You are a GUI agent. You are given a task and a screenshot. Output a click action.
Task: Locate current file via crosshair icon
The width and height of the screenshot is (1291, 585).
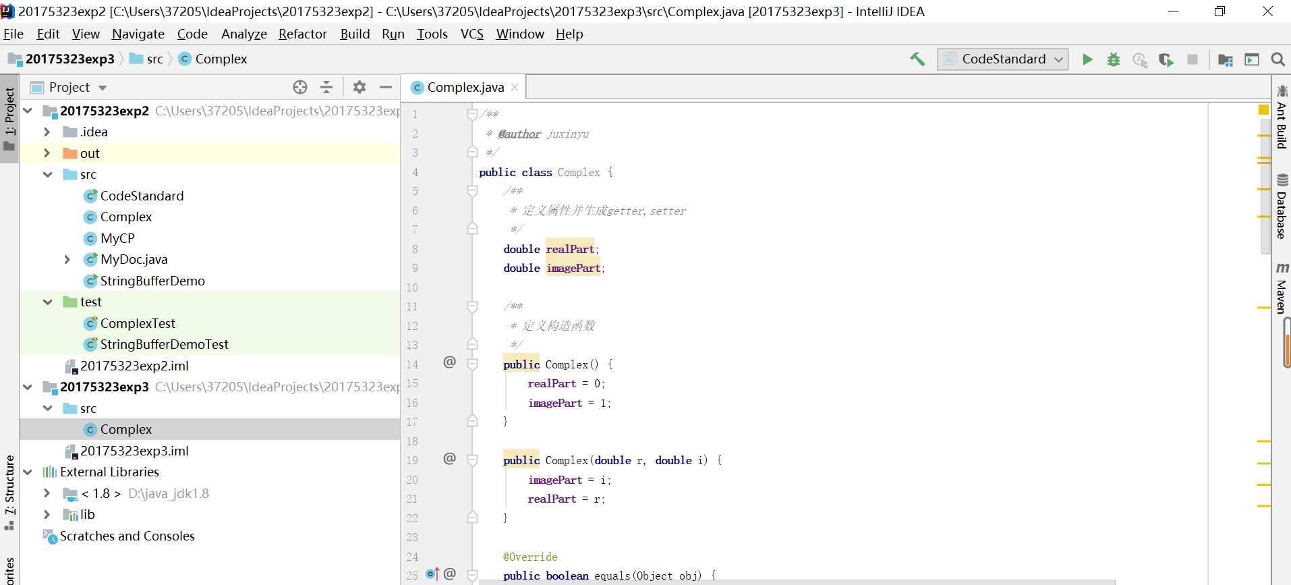coord(300,87)
